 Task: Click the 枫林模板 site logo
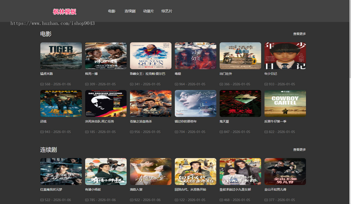65,11
